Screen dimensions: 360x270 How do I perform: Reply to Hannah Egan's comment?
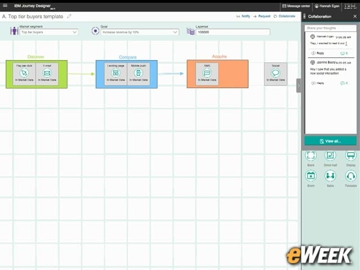tap(318, 53)
